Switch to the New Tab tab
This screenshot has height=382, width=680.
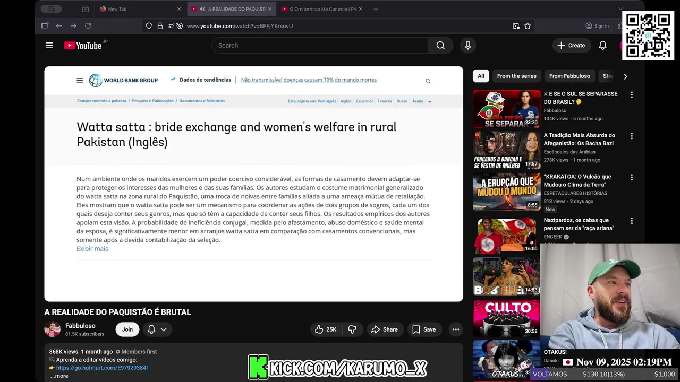pyautogui.click(x=141, y=9)
